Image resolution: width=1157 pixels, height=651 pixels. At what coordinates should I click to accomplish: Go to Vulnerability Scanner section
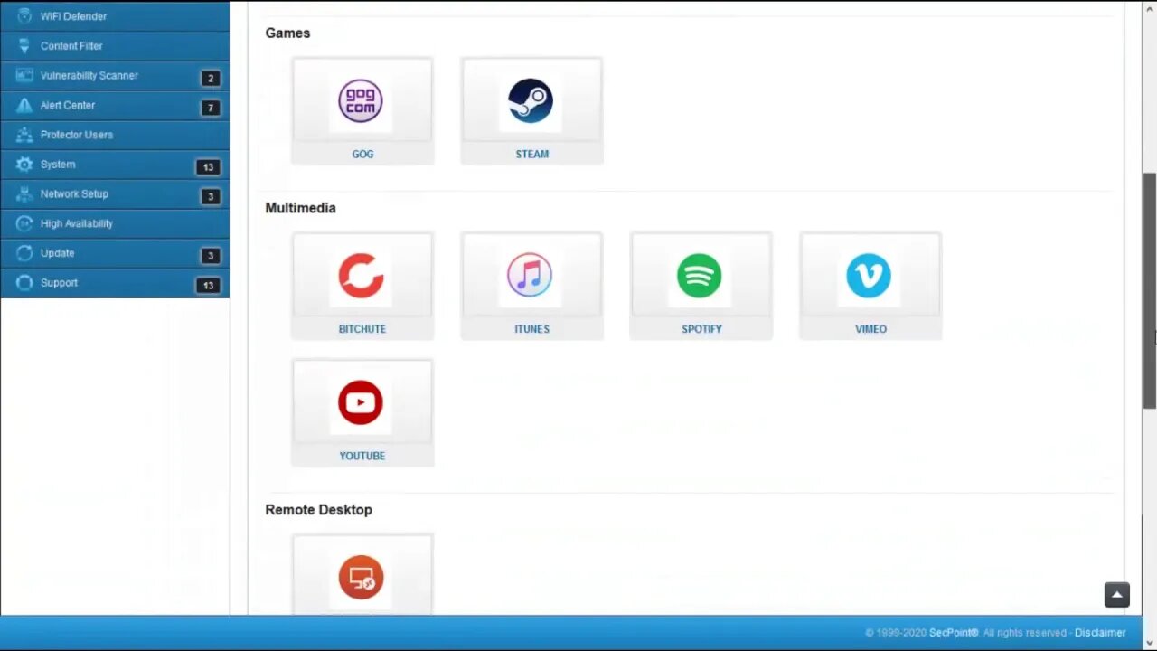coord(115,76)
